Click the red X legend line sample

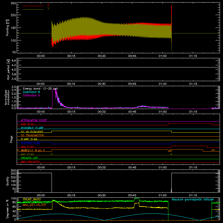click(x=33, y=6)
